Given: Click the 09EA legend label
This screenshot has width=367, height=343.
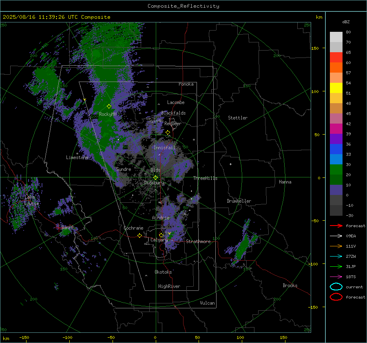Looking at the screenshot, I should tap(351, 236).
